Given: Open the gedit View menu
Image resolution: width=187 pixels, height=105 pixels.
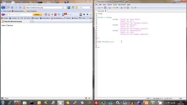Looking at the screenshot, I should click(x=105, y=5).
